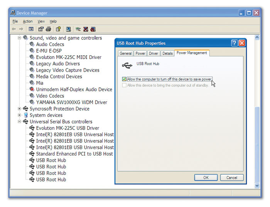Click the Scan for hardware changes icon
Screen dimensions: 270x207
point(68,29)
